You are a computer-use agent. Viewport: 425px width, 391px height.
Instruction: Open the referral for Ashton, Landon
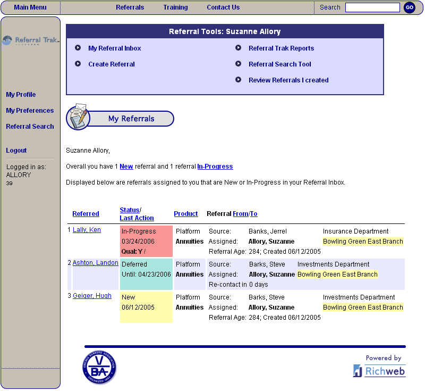coord(96,263)
